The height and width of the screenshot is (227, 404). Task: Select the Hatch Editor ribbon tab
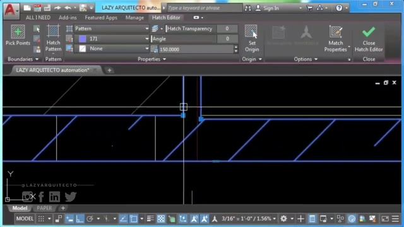point(166,18)
